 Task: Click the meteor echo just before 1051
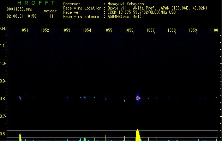(x=20, y=98)
